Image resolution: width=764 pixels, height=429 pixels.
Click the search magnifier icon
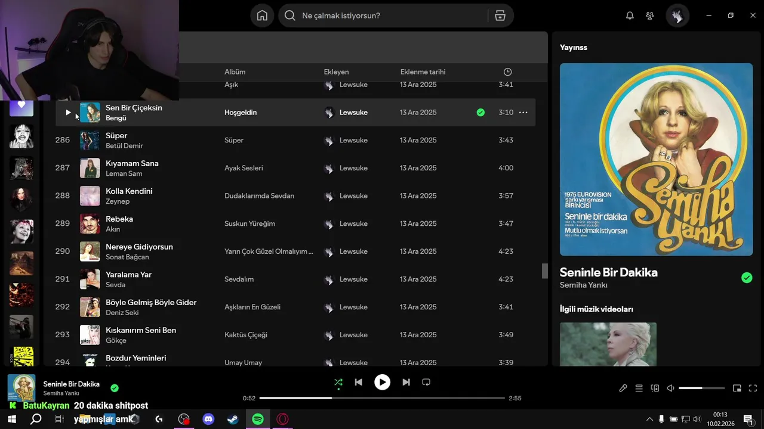pos(290,15)
